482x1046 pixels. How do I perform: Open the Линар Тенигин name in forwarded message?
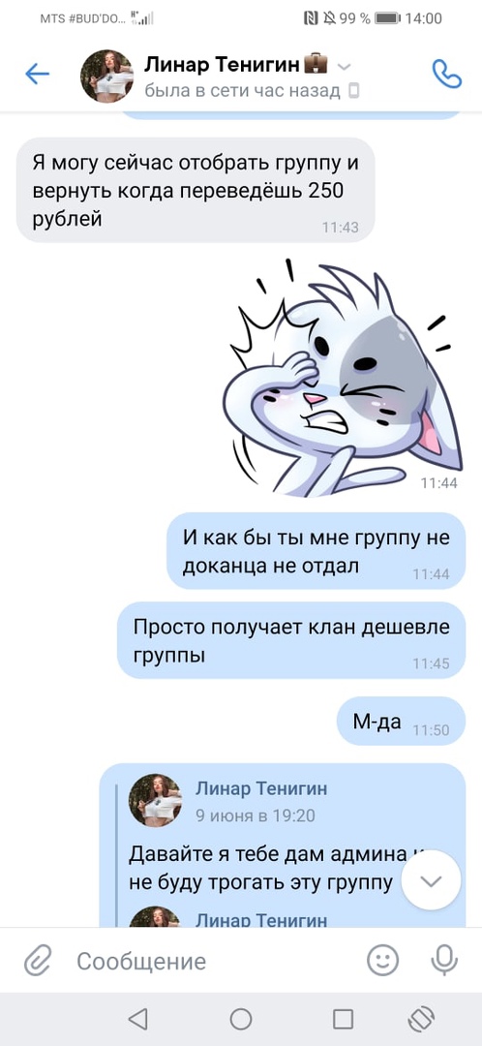pos(261,789)
